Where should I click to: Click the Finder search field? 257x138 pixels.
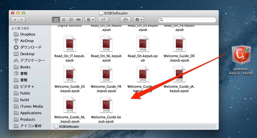[187, 20]
